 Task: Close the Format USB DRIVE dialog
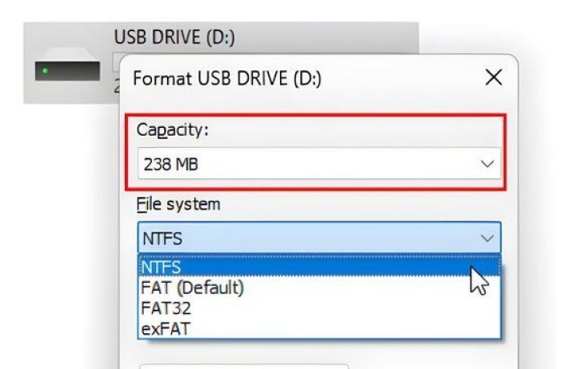coord(494,78)
